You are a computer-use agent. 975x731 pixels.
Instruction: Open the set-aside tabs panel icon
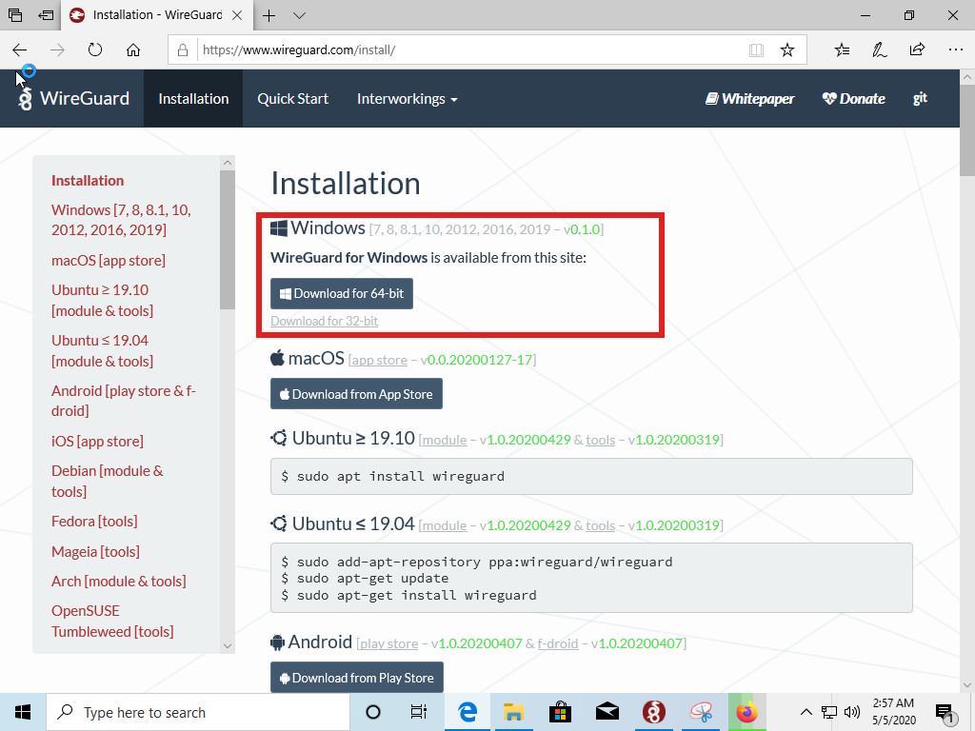pos(15,15)
